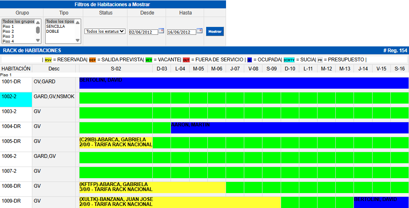Viewport: 409px width, 208px height.
Task: Click the DEP salida prevista legend icon
Action: [92, 60]
